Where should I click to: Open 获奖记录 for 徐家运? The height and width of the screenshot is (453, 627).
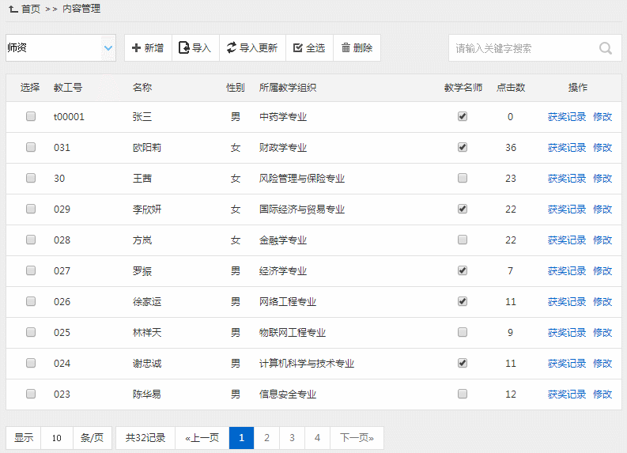567,302
